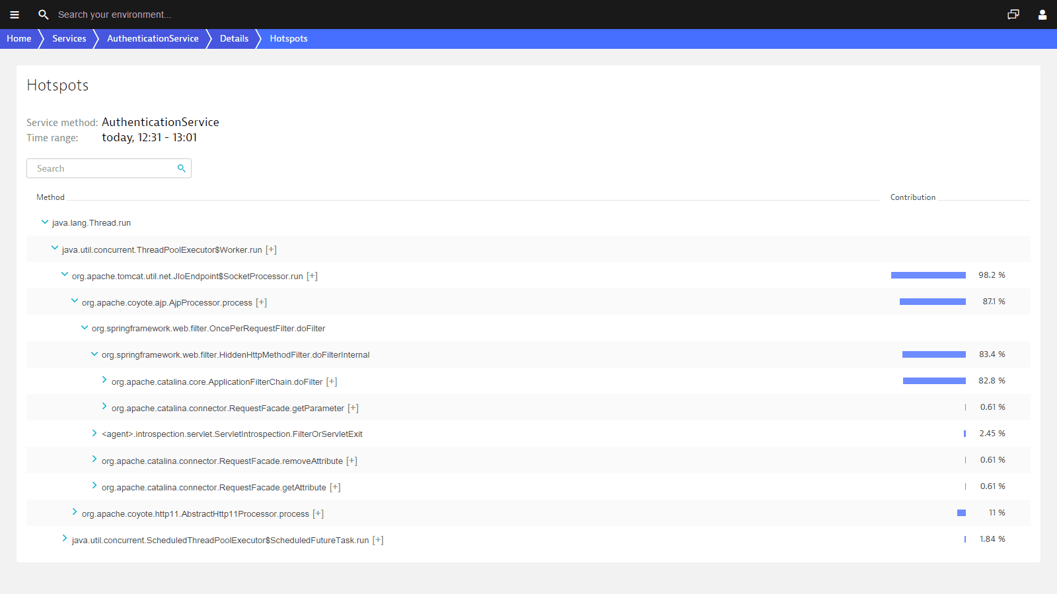Open the dashboards windows icon

[x=1013, y=15]
